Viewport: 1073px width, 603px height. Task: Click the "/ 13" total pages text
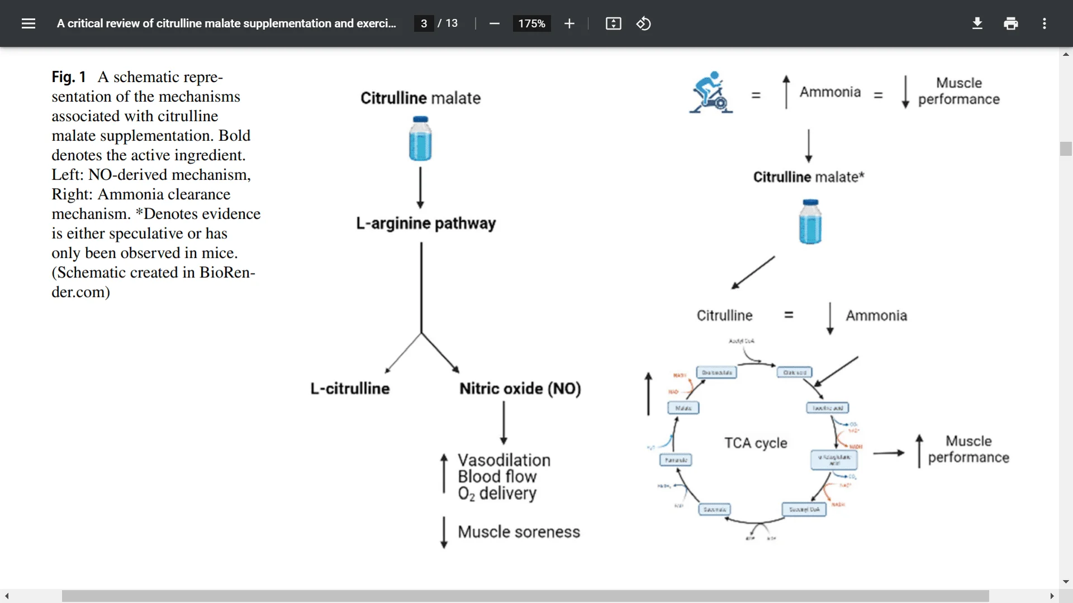448,23
